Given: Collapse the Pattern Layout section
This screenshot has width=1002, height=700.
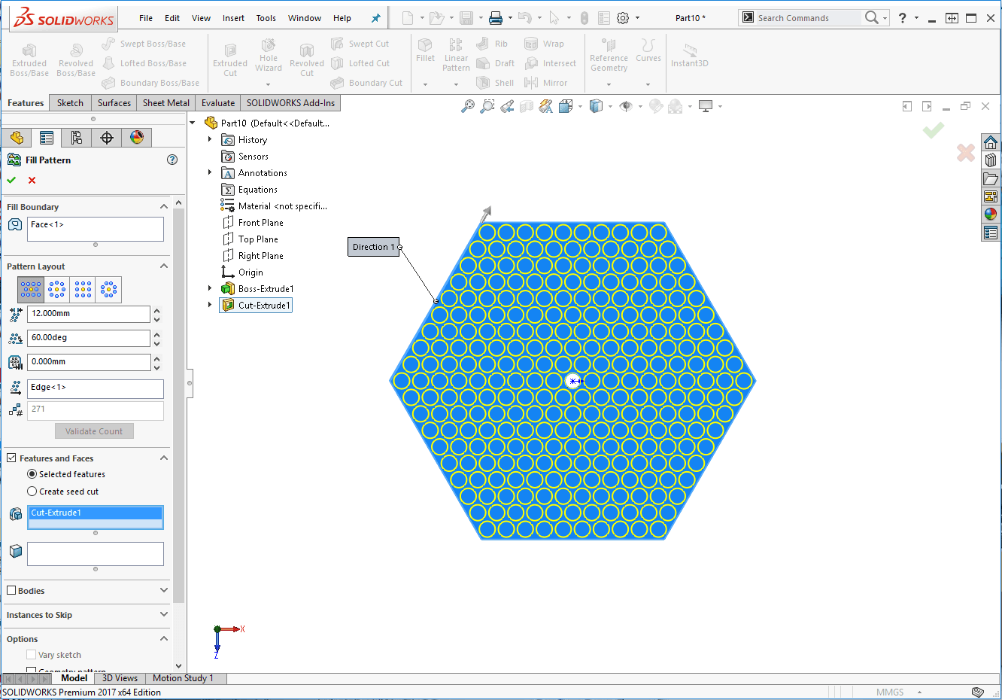Looking at the screenshot, I should tap(164, 266).
